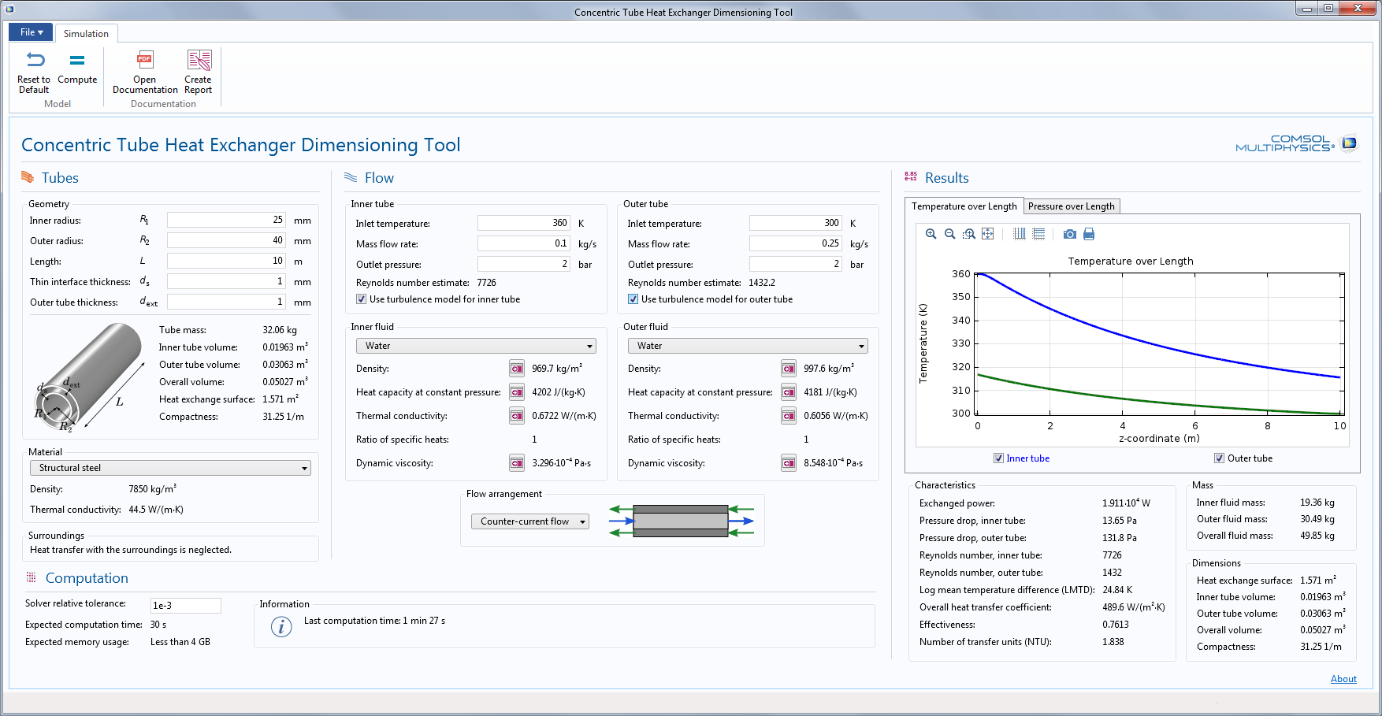Screen dimensions: 1382x716
Task: Print the plot using printer icon
Action: tap(1089, 234)
